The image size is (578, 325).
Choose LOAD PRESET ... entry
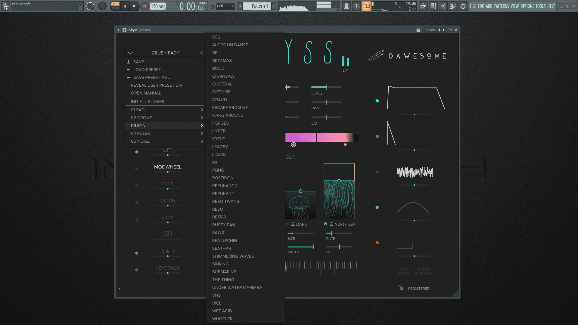coord(149,70)
